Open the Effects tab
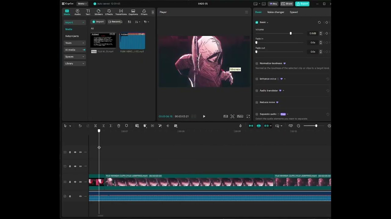The image size is (391, 219). pos(109,12)
